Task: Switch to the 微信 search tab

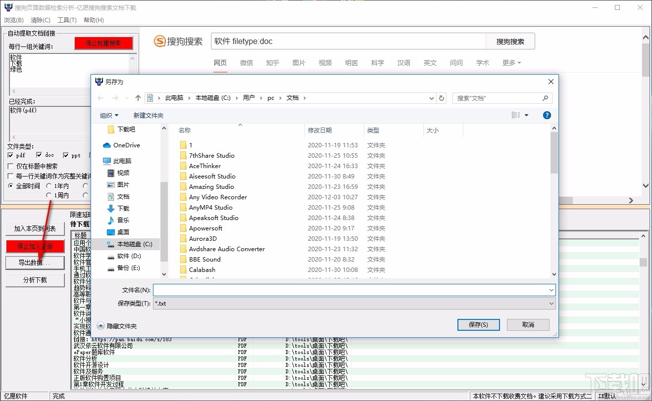Action: pyautogui.click(x=246, y=63)
